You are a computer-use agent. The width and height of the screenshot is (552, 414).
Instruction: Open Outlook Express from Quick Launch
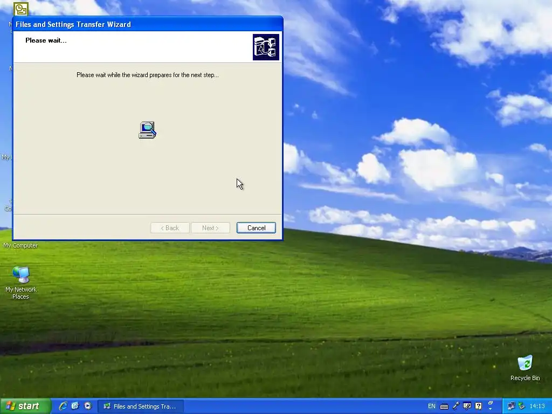pos(75,406)
